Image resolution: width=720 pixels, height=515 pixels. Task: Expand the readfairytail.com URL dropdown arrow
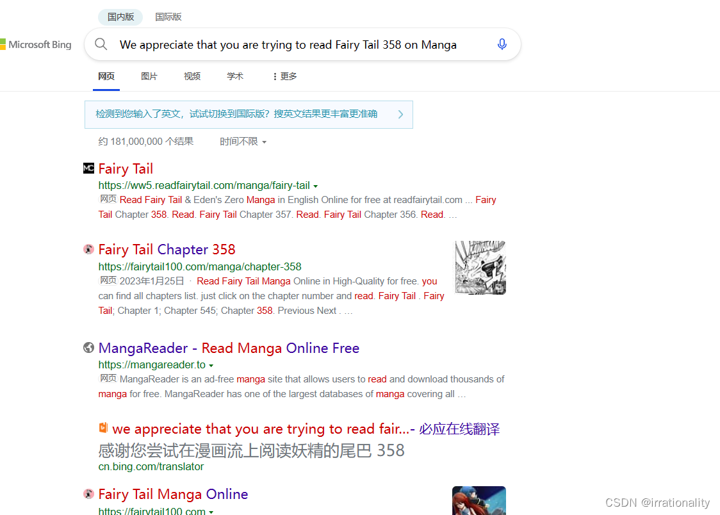315,186
